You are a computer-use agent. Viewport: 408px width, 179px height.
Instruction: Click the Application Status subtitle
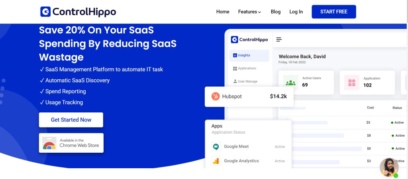point(228,132)
